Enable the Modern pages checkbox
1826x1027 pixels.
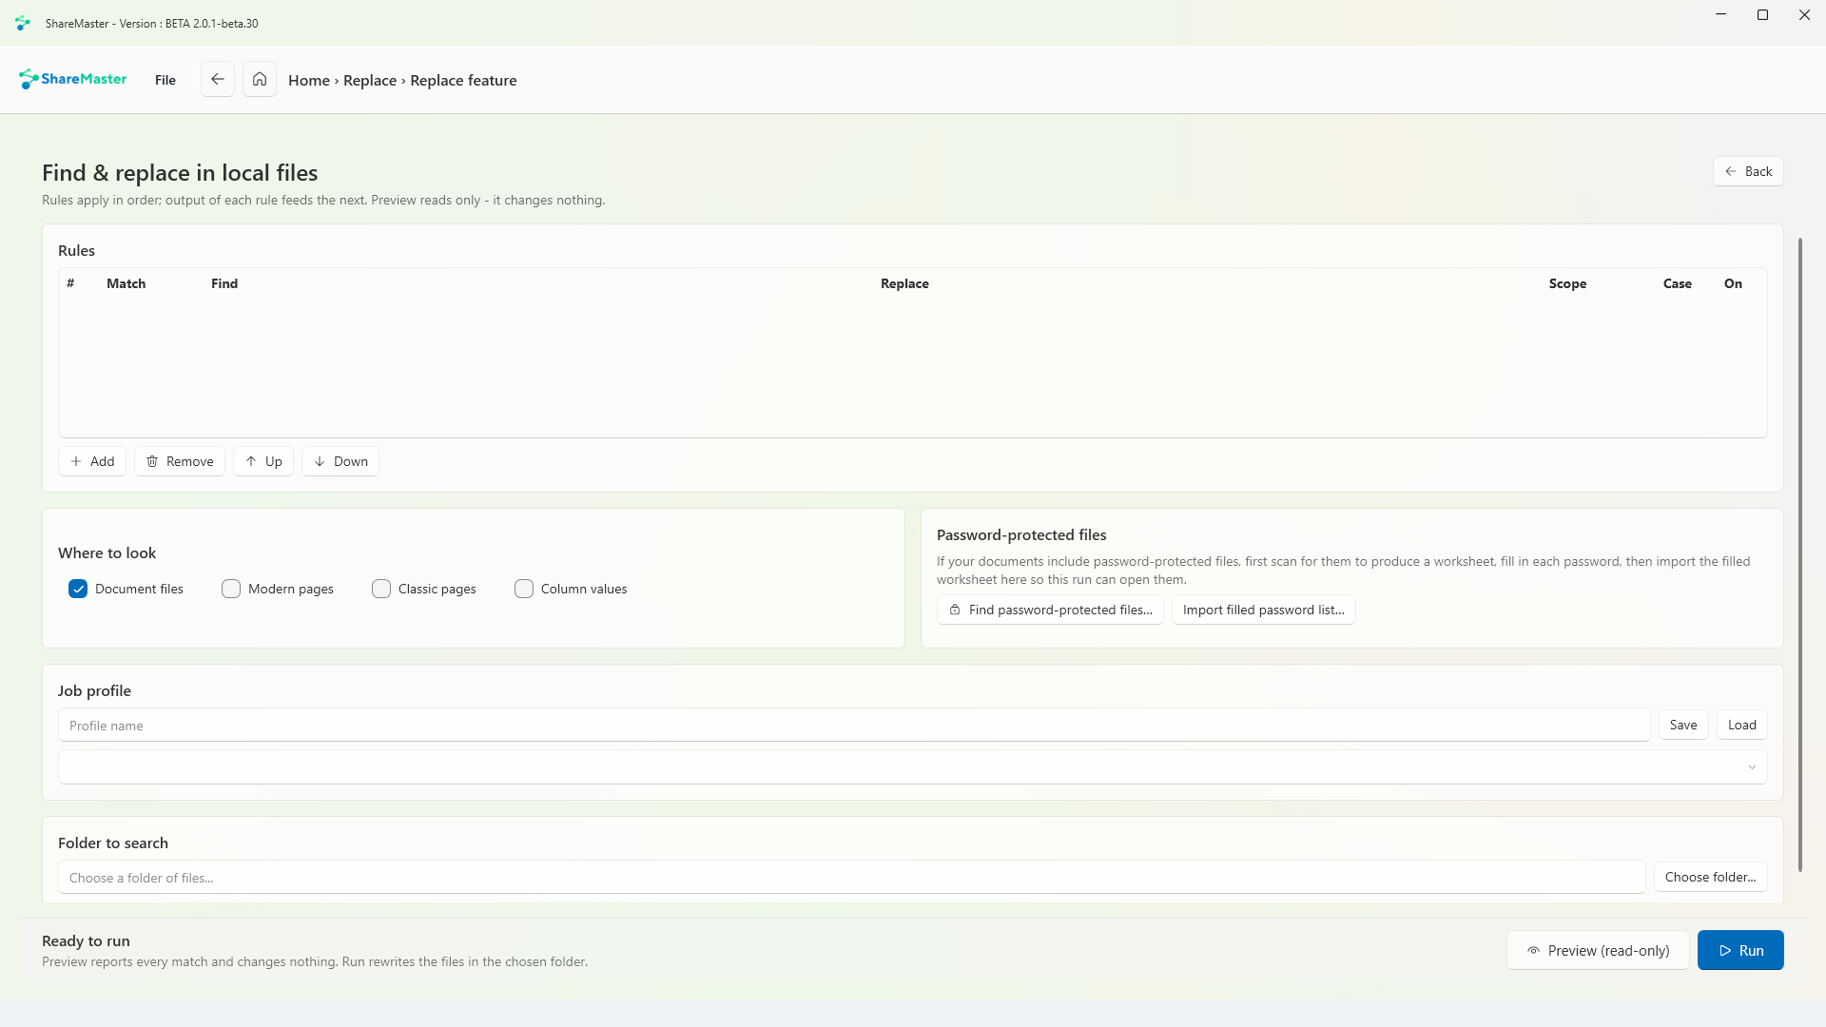tap(231, 589)
